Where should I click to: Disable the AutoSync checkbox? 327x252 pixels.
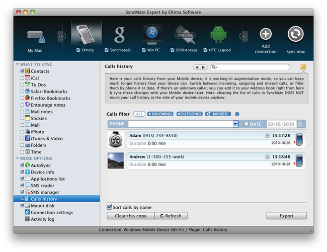pyautogui.click(x=22, y=165)
